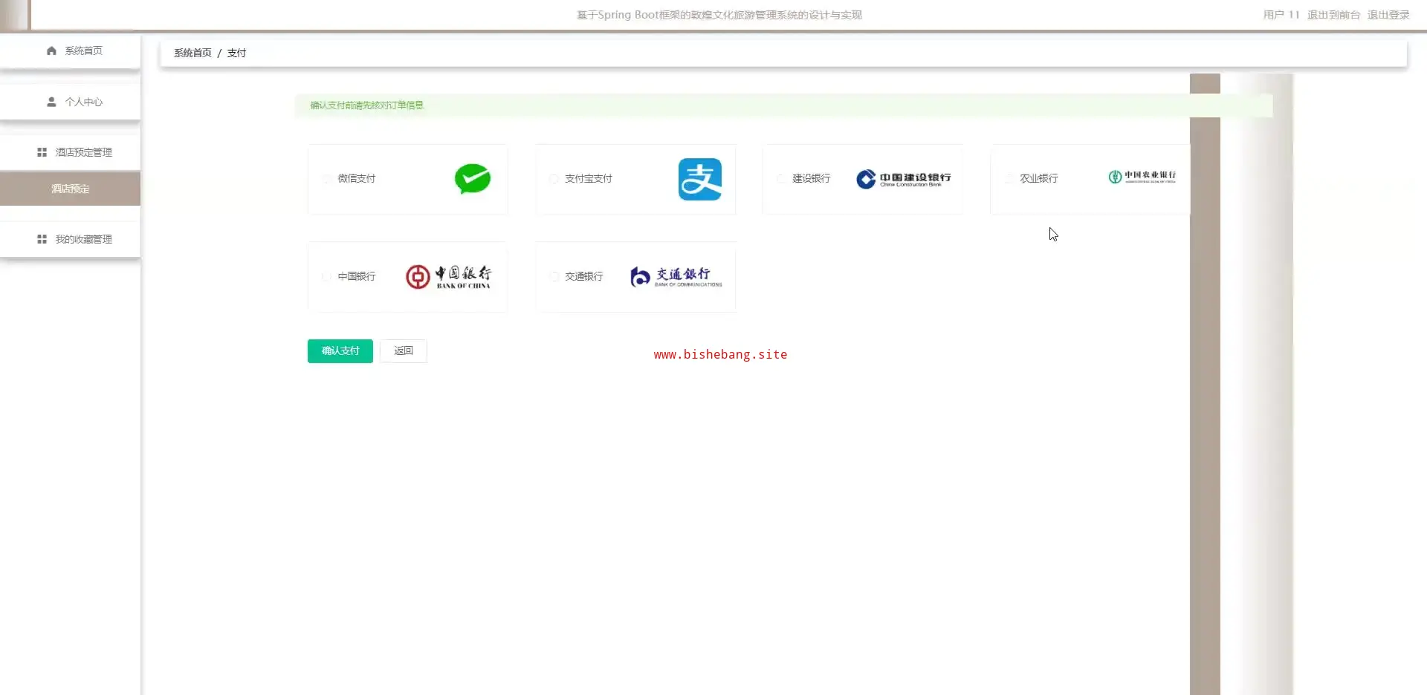This screenshot has width=1427, height=695.
Task: Expand the 酒店预定管理 sidebar menu
Action: pyautogui.click(x=71, y=152)
